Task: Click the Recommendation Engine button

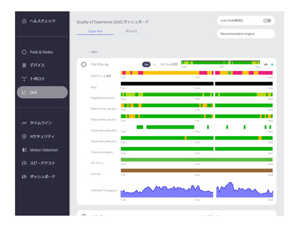Action: 246,33
